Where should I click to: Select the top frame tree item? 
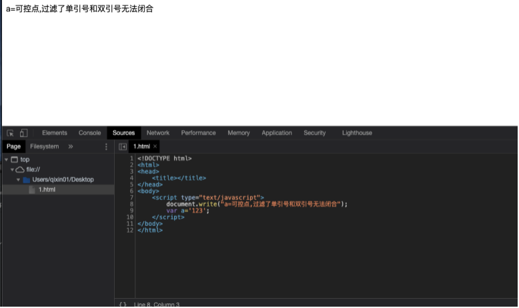pyautogui.click(x=25, y=160)
